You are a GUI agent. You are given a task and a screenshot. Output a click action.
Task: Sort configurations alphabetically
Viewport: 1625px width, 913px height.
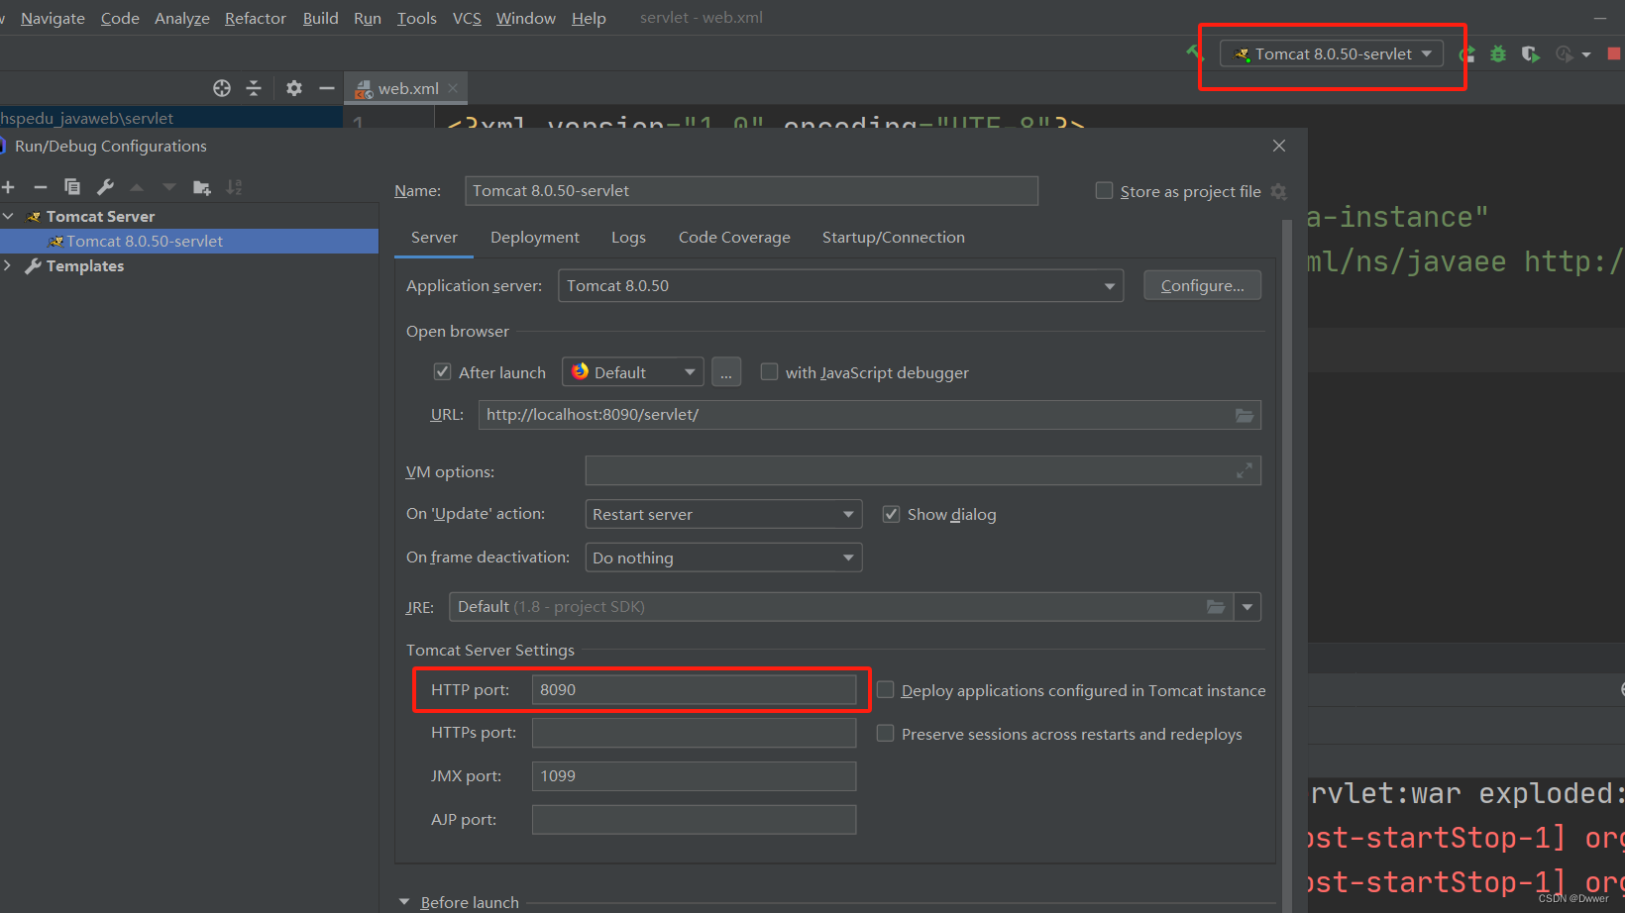click(234, 187)
